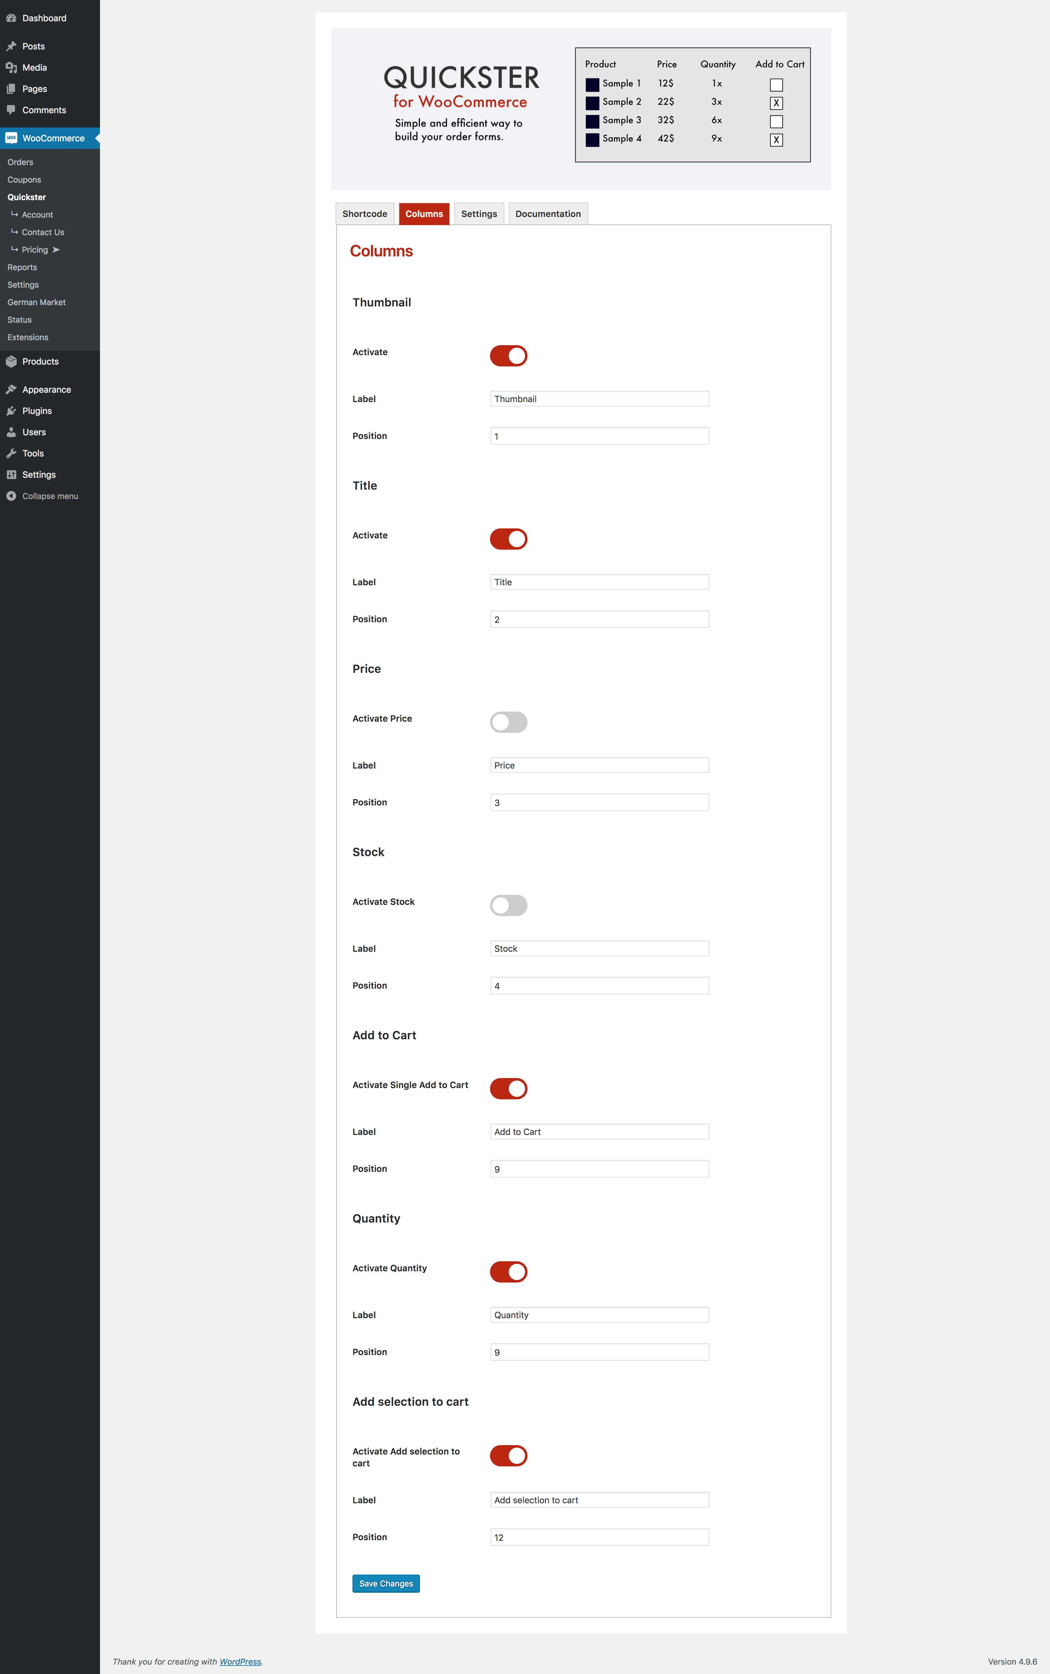Click the Thumbnail Label input field
Screen dimensions: 1050x1674
599,399
